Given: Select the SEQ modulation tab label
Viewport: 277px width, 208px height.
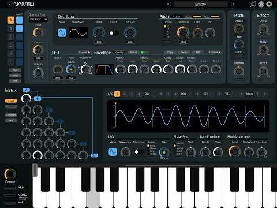Looking at the screenshot, I should 184,94.
